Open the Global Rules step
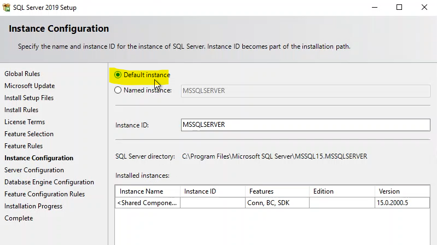 coord(22,74)
